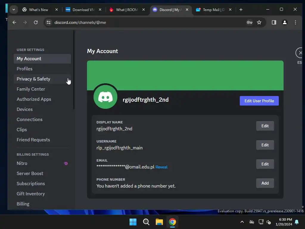Open Privacy & Safety settings

point(42,79)
